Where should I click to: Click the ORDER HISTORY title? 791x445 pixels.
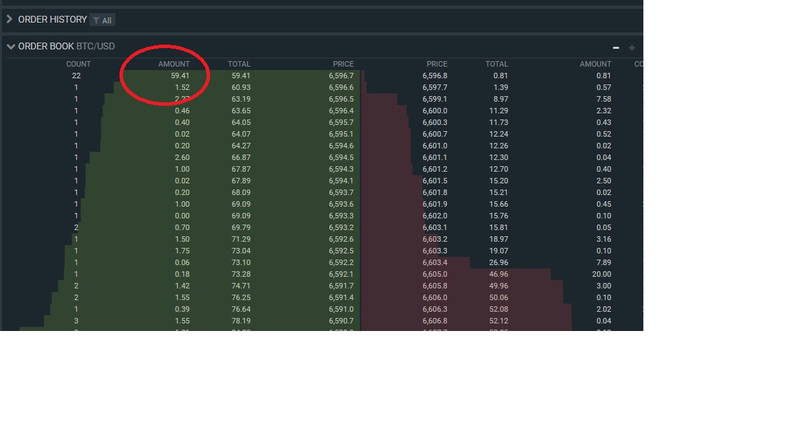coord(52,19)
